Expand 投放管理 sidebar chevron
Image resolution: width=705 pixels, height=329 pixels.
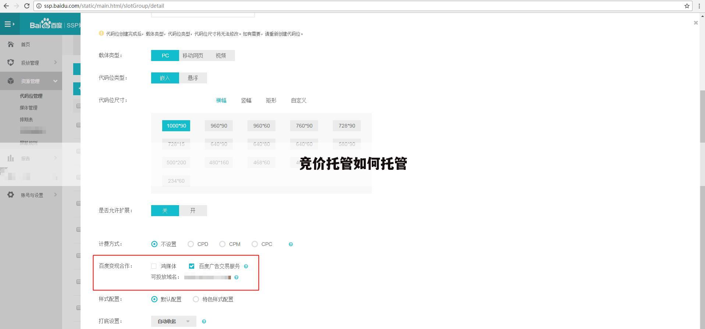pyautogui.click(x=55, y=62)
